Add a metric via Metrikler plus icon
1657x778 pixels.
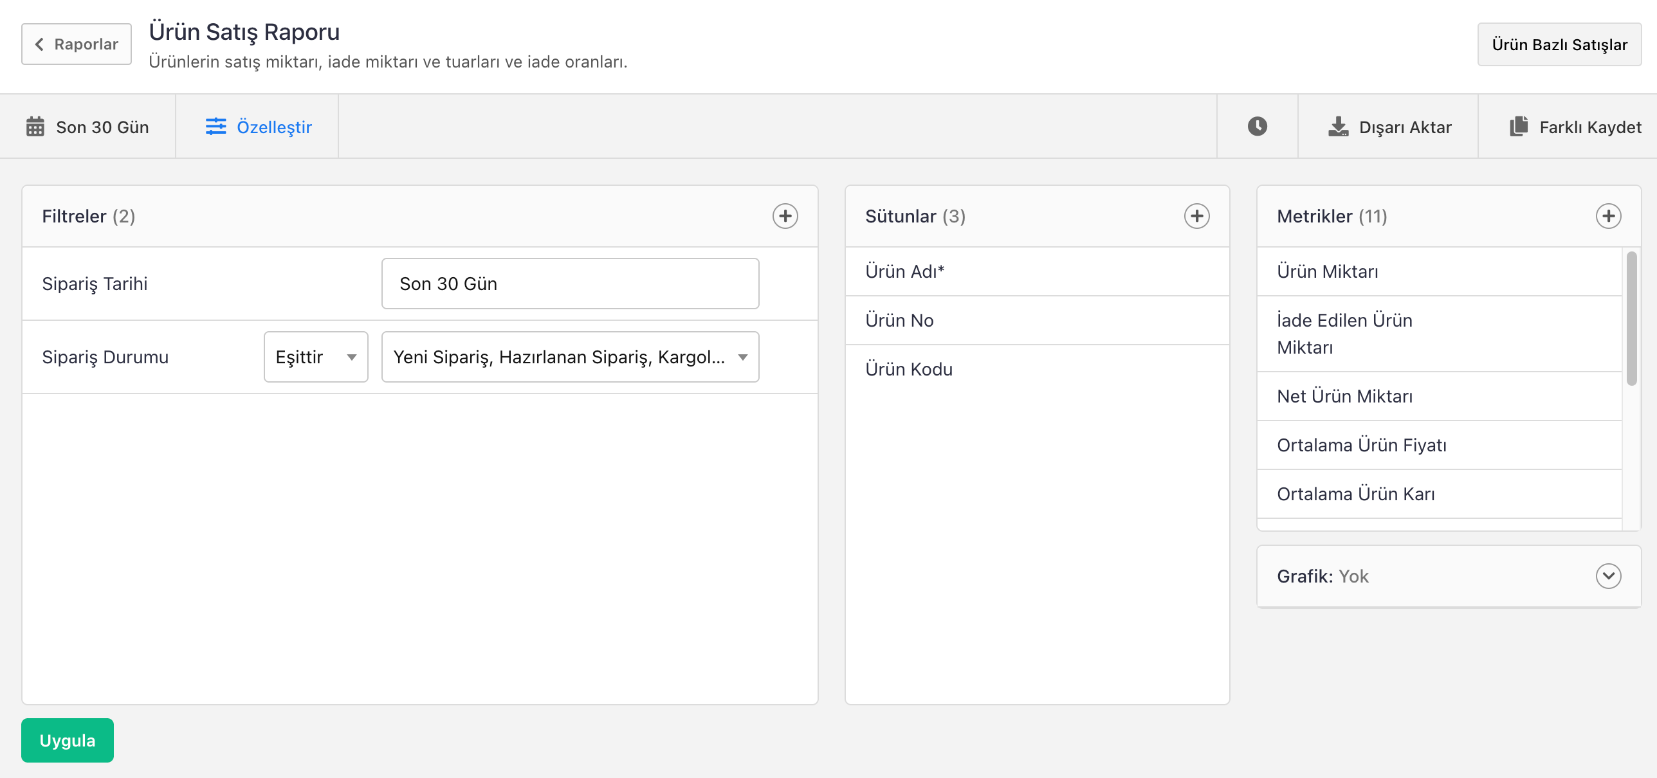[1608, 216]
